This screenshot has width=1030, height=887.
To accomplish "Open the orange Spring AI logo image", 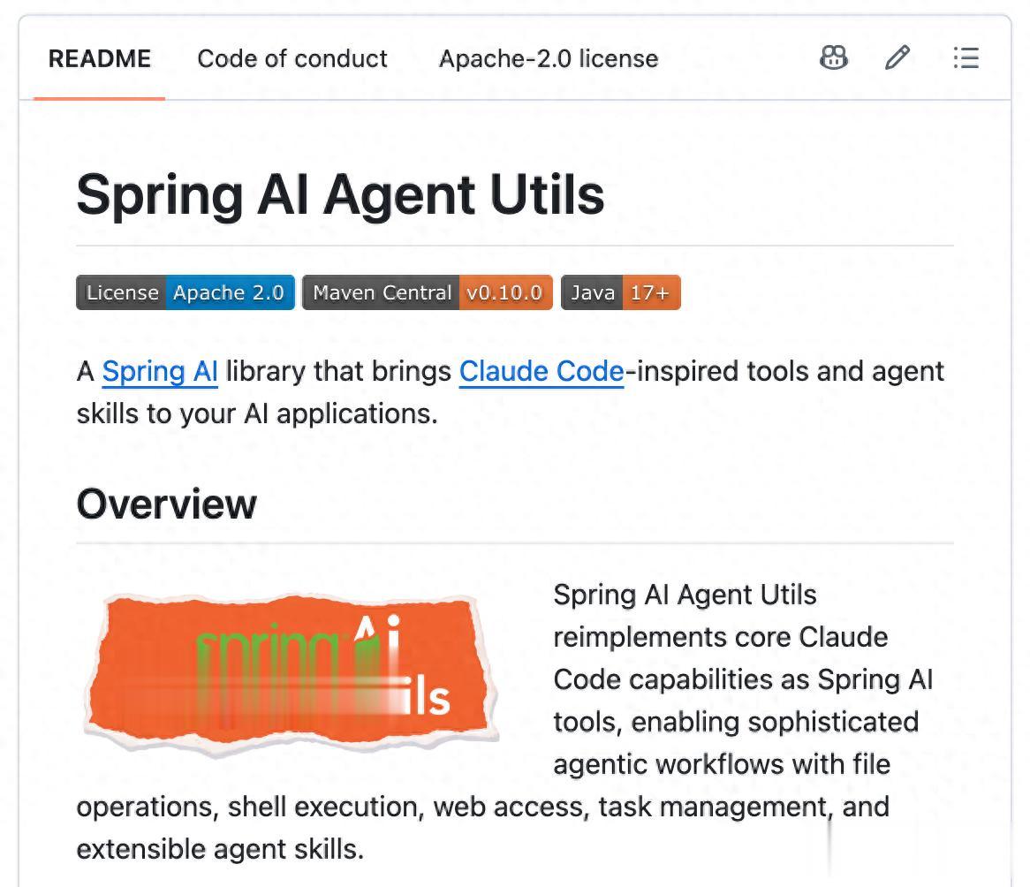I will tap(291, 673).
